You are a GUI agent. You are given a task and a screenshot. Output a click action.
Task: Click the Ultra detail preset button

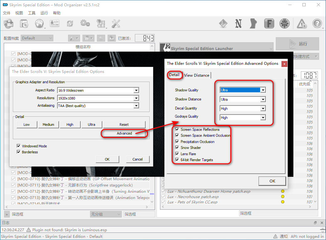coord(92,125)
